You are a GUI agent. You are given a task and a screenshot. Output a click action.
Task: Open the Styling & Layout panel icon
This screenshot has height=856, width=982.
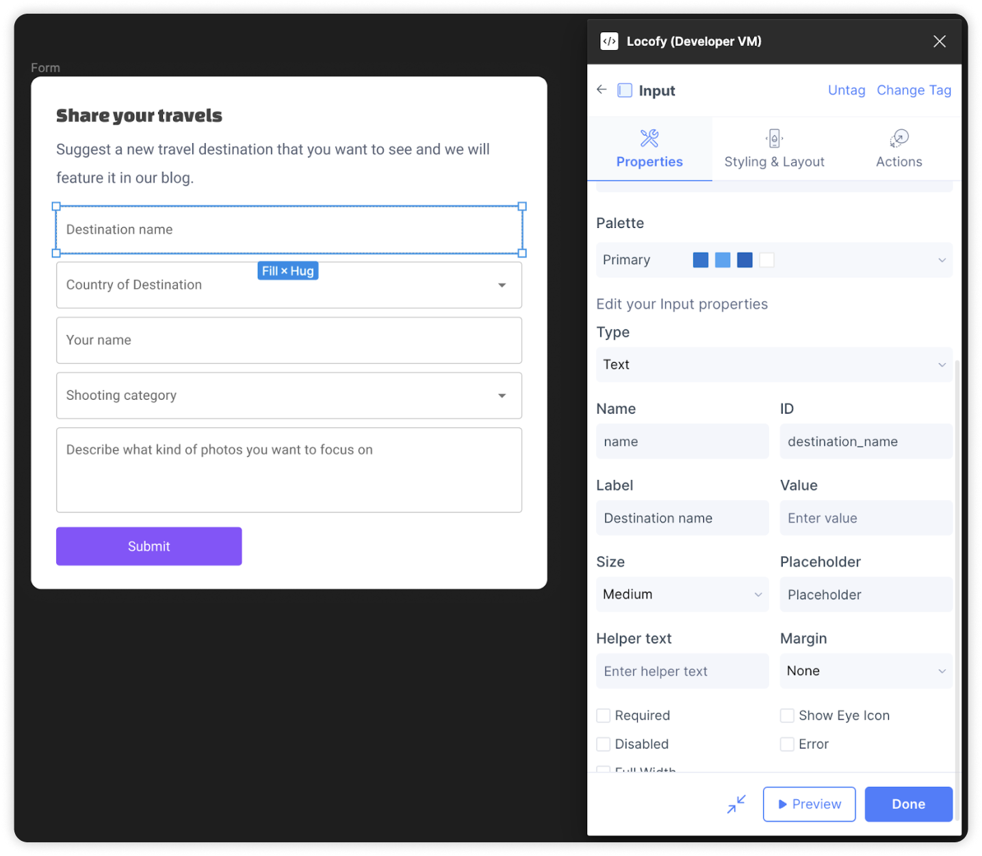coord(774,138)
